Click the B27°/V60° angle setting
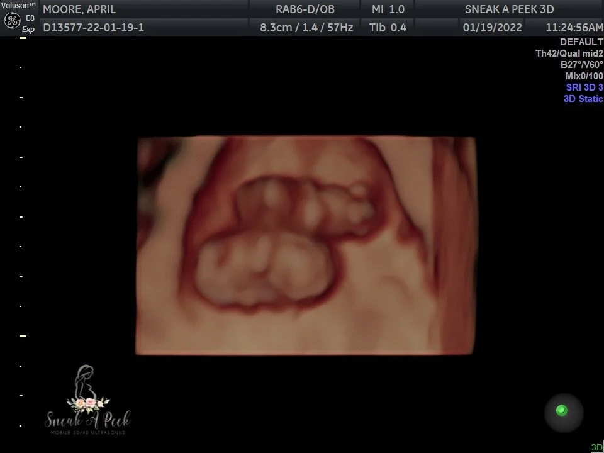Screen dimensions: 604x453 click(581, 65)
